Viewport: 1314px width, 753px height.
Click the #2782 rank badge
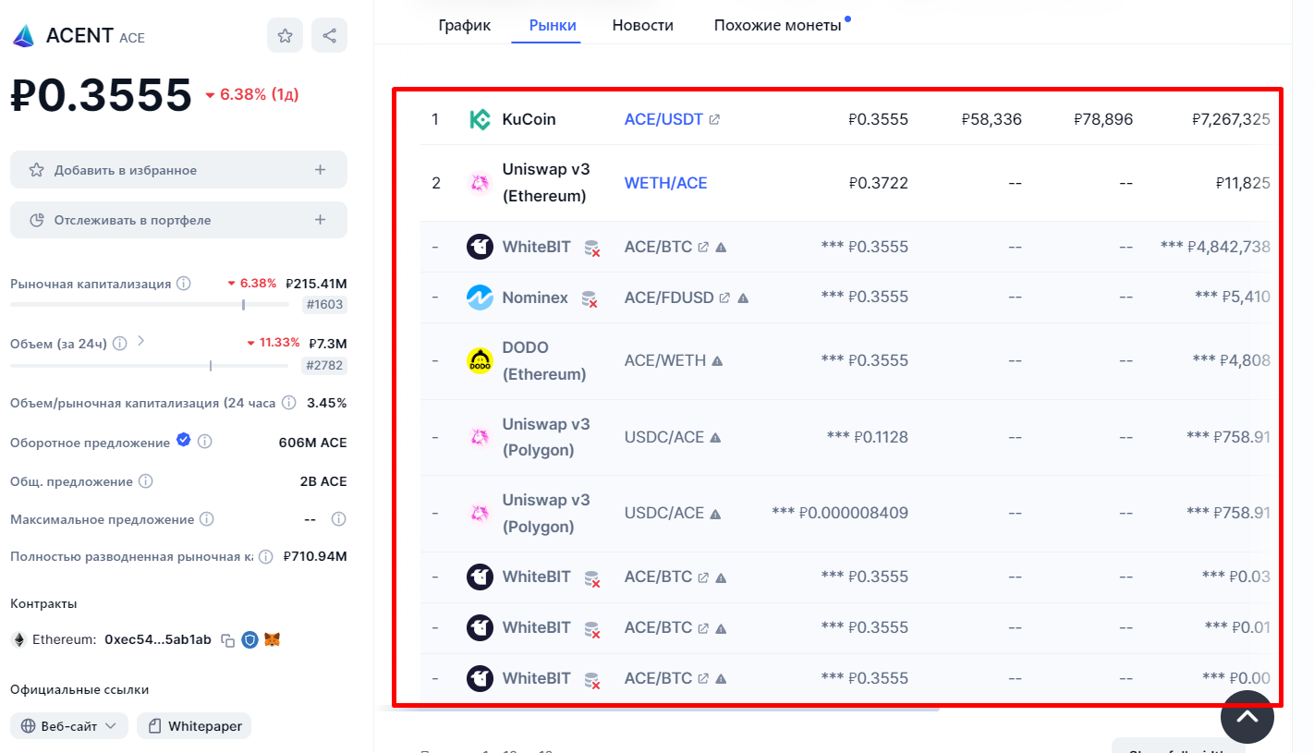click(324, 365)
